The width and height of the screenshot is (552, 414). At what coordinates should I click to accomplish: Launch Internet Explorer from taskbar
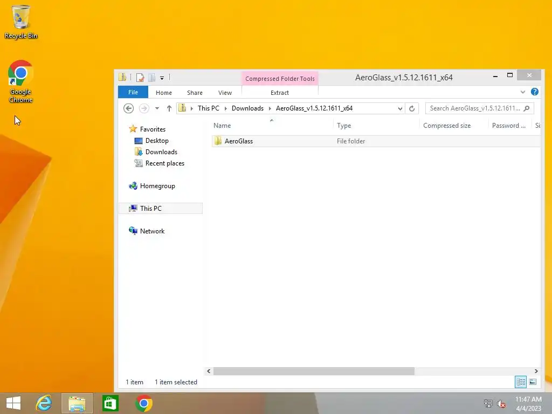coord(44,403)
